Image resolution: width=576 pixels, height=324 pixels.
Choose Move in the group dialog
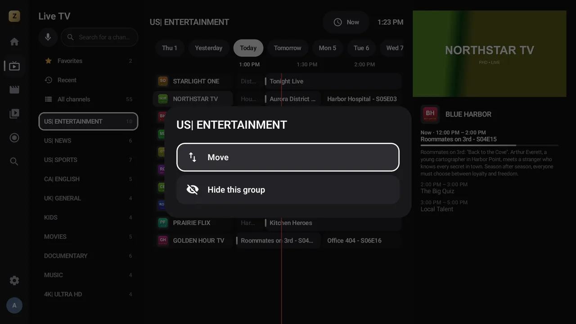[x=288, y=157]
